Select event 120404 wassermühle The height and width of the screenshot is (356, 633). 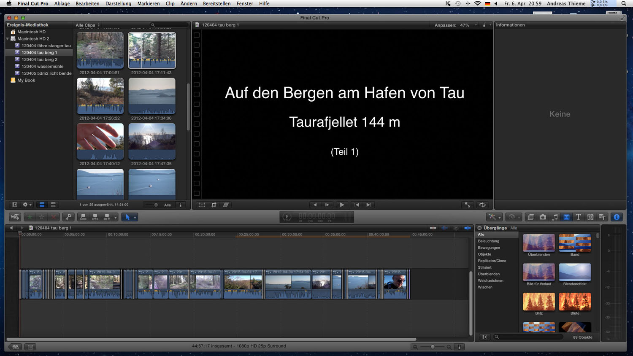[42, 66]
